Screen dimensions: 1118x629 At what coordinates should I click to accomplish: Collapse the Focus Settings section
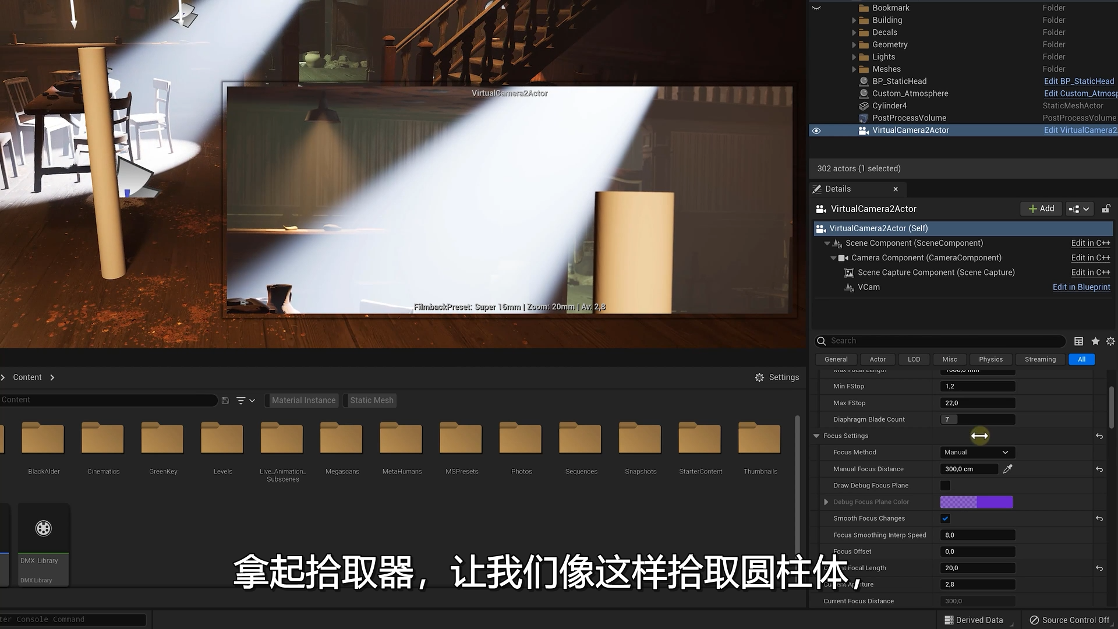(x=816, y=436)
